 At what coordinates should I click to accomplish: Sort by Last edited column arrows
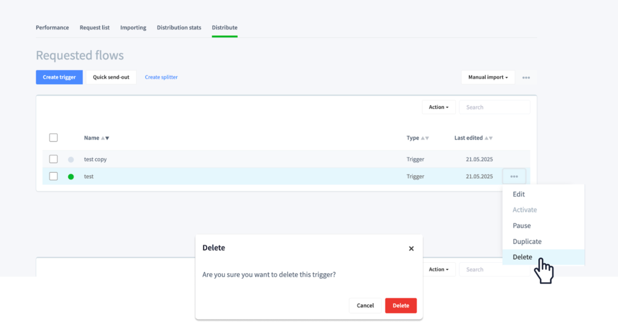[488, 138]
